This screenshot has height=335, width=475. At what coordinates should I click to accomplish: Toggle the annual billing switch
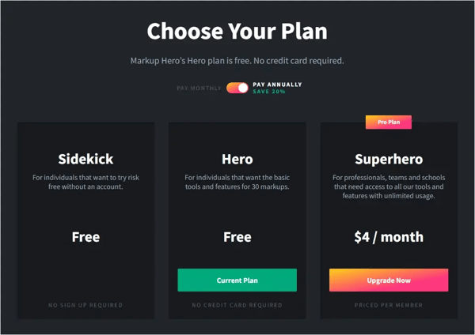coord(237,88)
